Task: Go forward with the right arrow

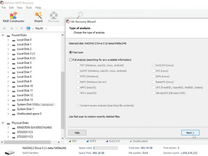Action: tap(11, 28)
